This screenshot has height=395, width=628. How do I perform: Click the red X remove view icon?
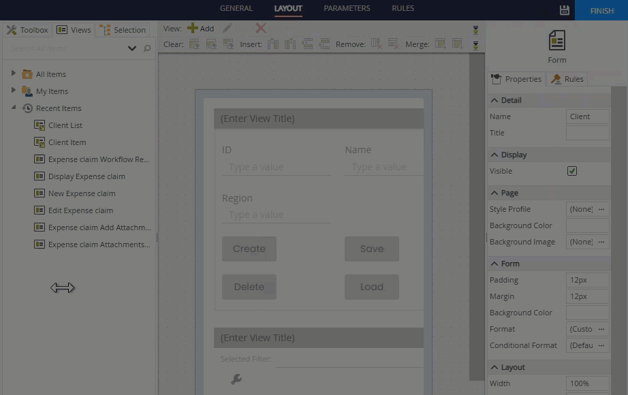tap(260, 29)
